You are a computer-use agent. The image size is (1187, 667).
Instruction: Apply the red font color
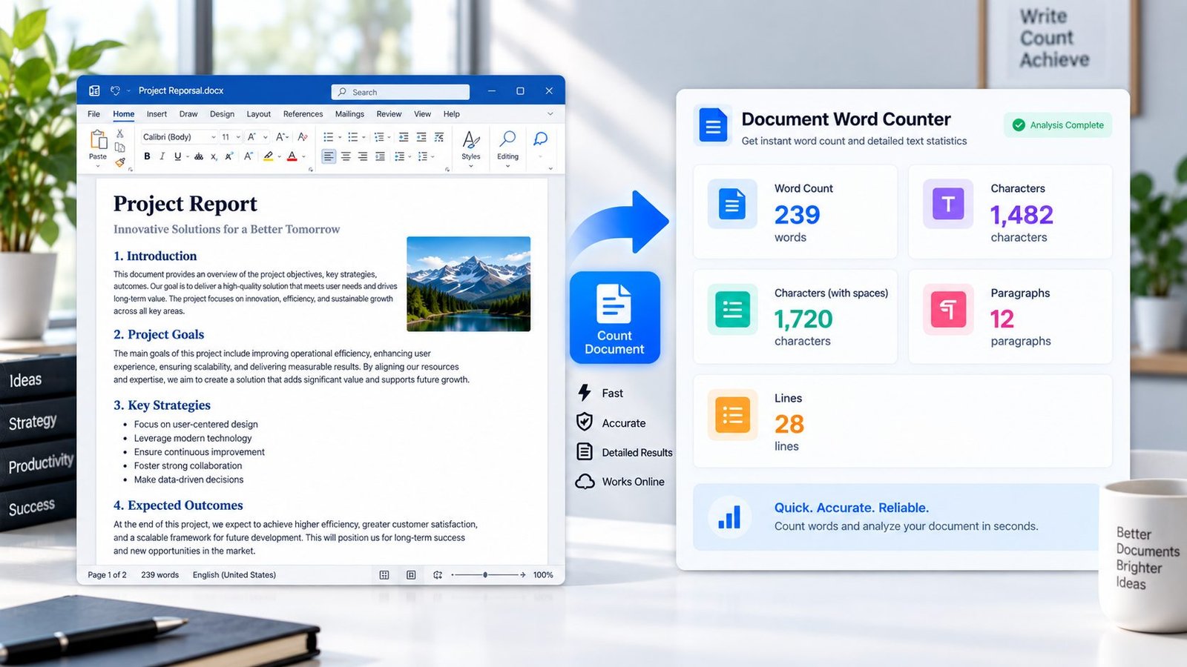pyautogui.click(x=292, y=156)
